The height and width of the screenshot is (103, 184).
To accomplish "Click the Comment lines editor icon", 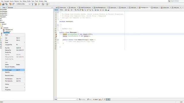I will pos(106,10).
